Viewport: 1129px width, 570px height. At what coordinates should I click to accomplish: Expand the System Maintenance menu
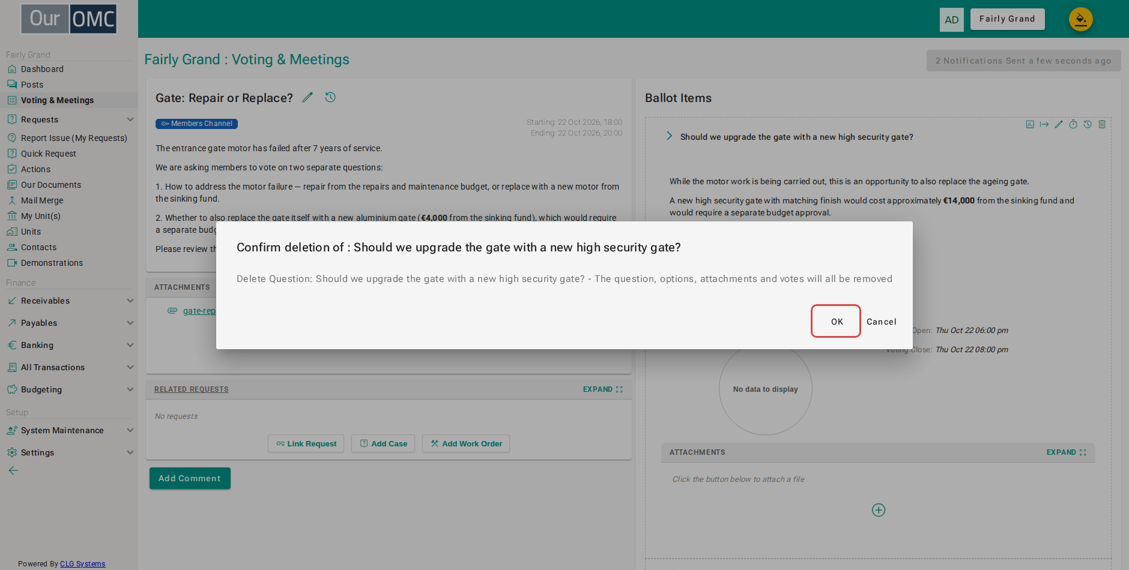tap(69, 430)
